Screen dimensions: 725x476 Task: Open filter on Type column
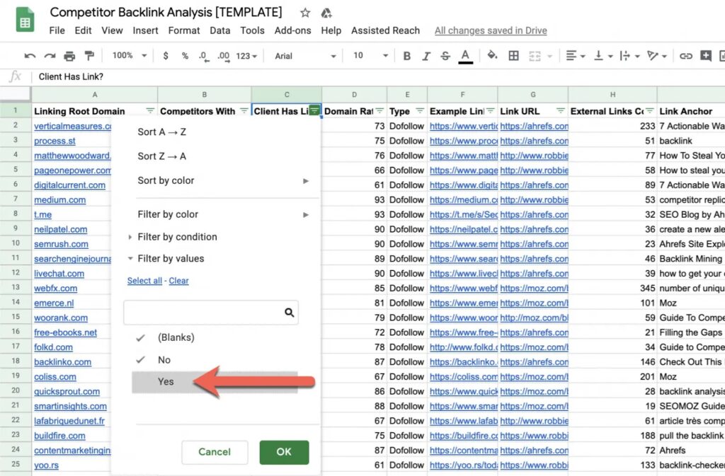420,111
